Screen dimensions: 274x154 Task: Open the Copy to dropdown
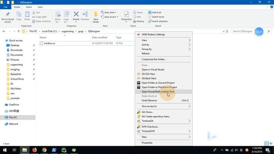click(66, 17)
